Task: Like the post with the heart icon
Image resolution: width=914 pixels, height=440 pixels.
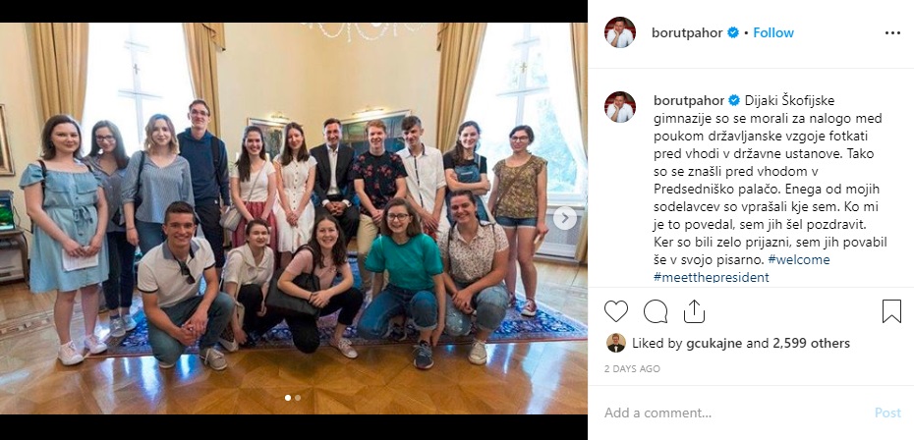Action: pyautogui.click(x=615, y=311)
